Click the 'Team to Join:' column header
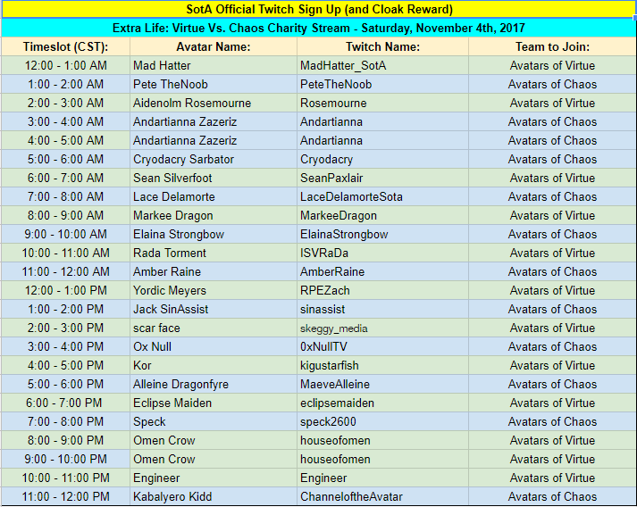637x507 pixels. [x=552, y=46]
